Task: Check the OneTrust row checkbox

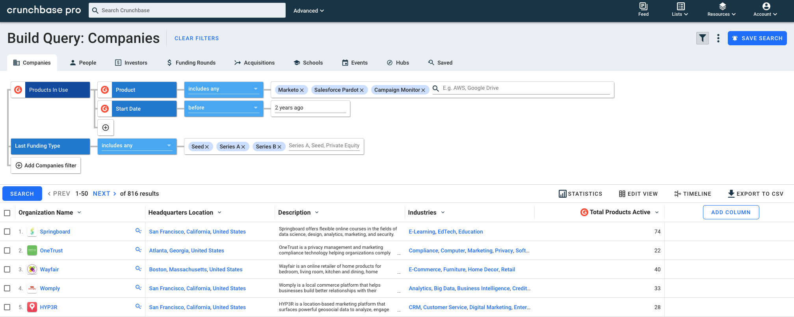Action: click(x=7, y=250)
